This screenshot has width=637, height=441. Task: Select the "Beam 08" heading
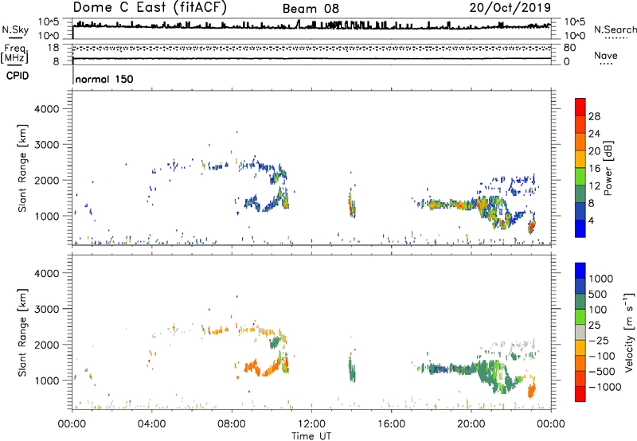coord(311,9)
